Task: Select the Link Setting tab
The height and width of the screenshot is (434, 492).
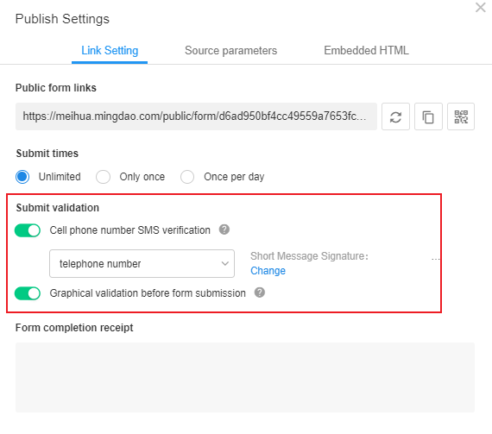Action: [x=110, y=51]
